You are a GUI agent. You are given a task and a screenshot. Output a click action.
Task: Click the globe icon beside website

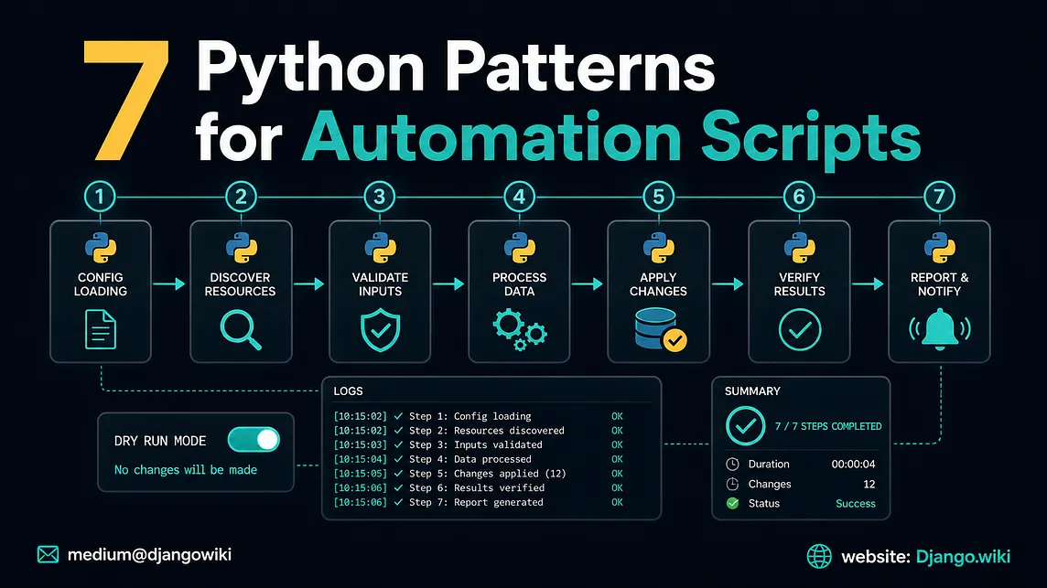click(819, 556)
